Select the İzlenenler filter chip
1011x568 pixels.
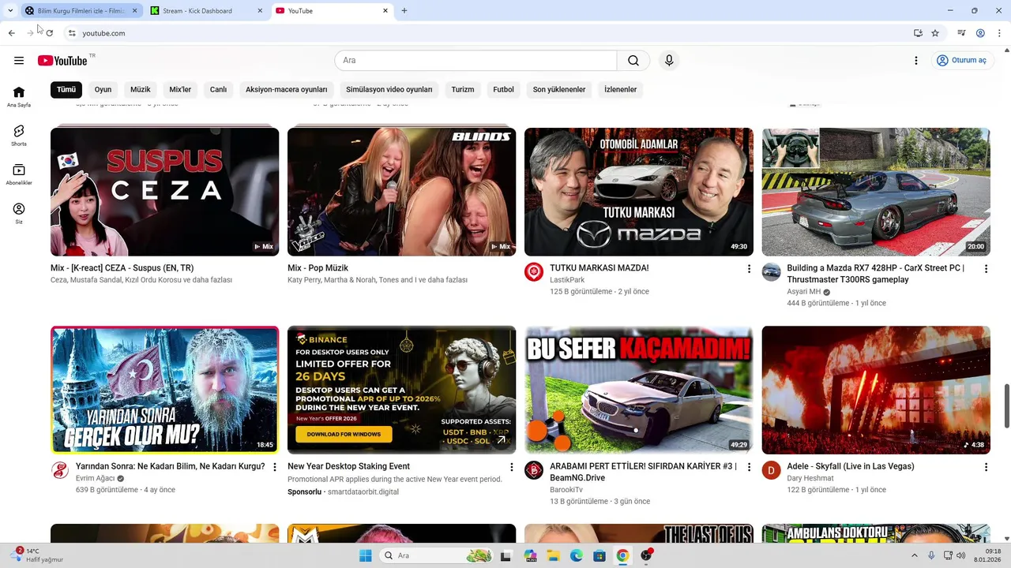point(620,89)
